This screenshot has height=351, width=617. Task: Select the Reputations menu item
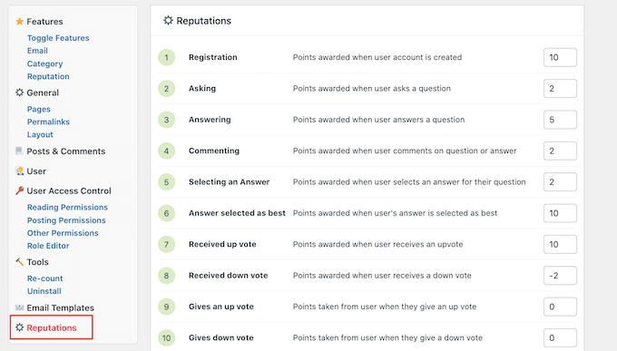point(52,327)
